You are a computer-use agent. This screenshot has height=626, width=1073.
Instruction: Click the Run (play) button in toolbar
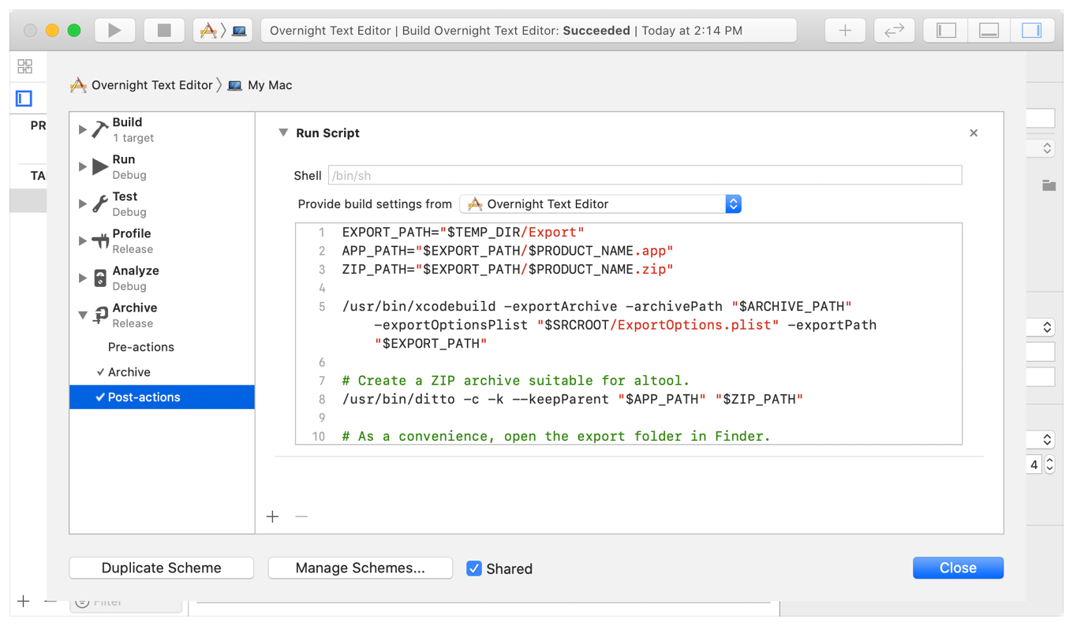[x=115, y=31]
